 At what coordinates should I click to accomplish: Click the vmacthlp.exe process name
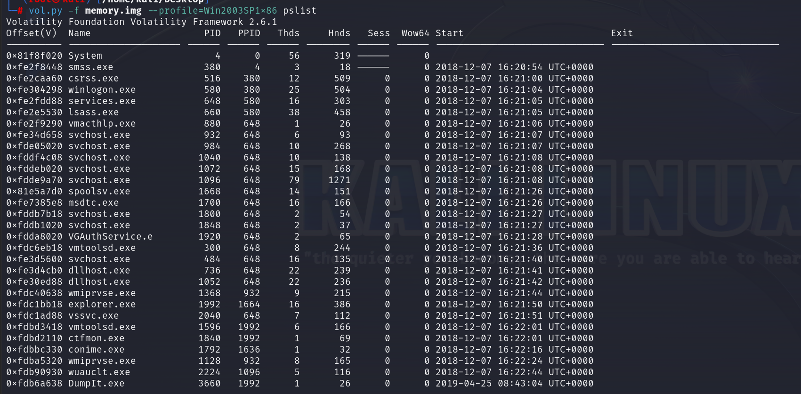point(102,123)
